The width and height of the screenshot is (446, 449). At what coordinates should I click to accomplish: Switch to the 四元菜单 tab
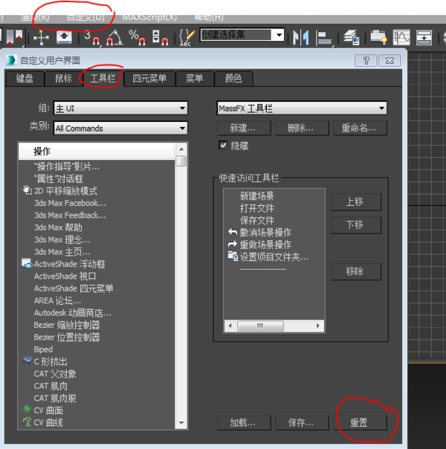(x=149, y=79)
